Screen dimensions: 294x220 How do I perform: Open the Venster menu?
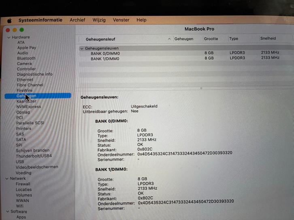[x=121, y=20]
